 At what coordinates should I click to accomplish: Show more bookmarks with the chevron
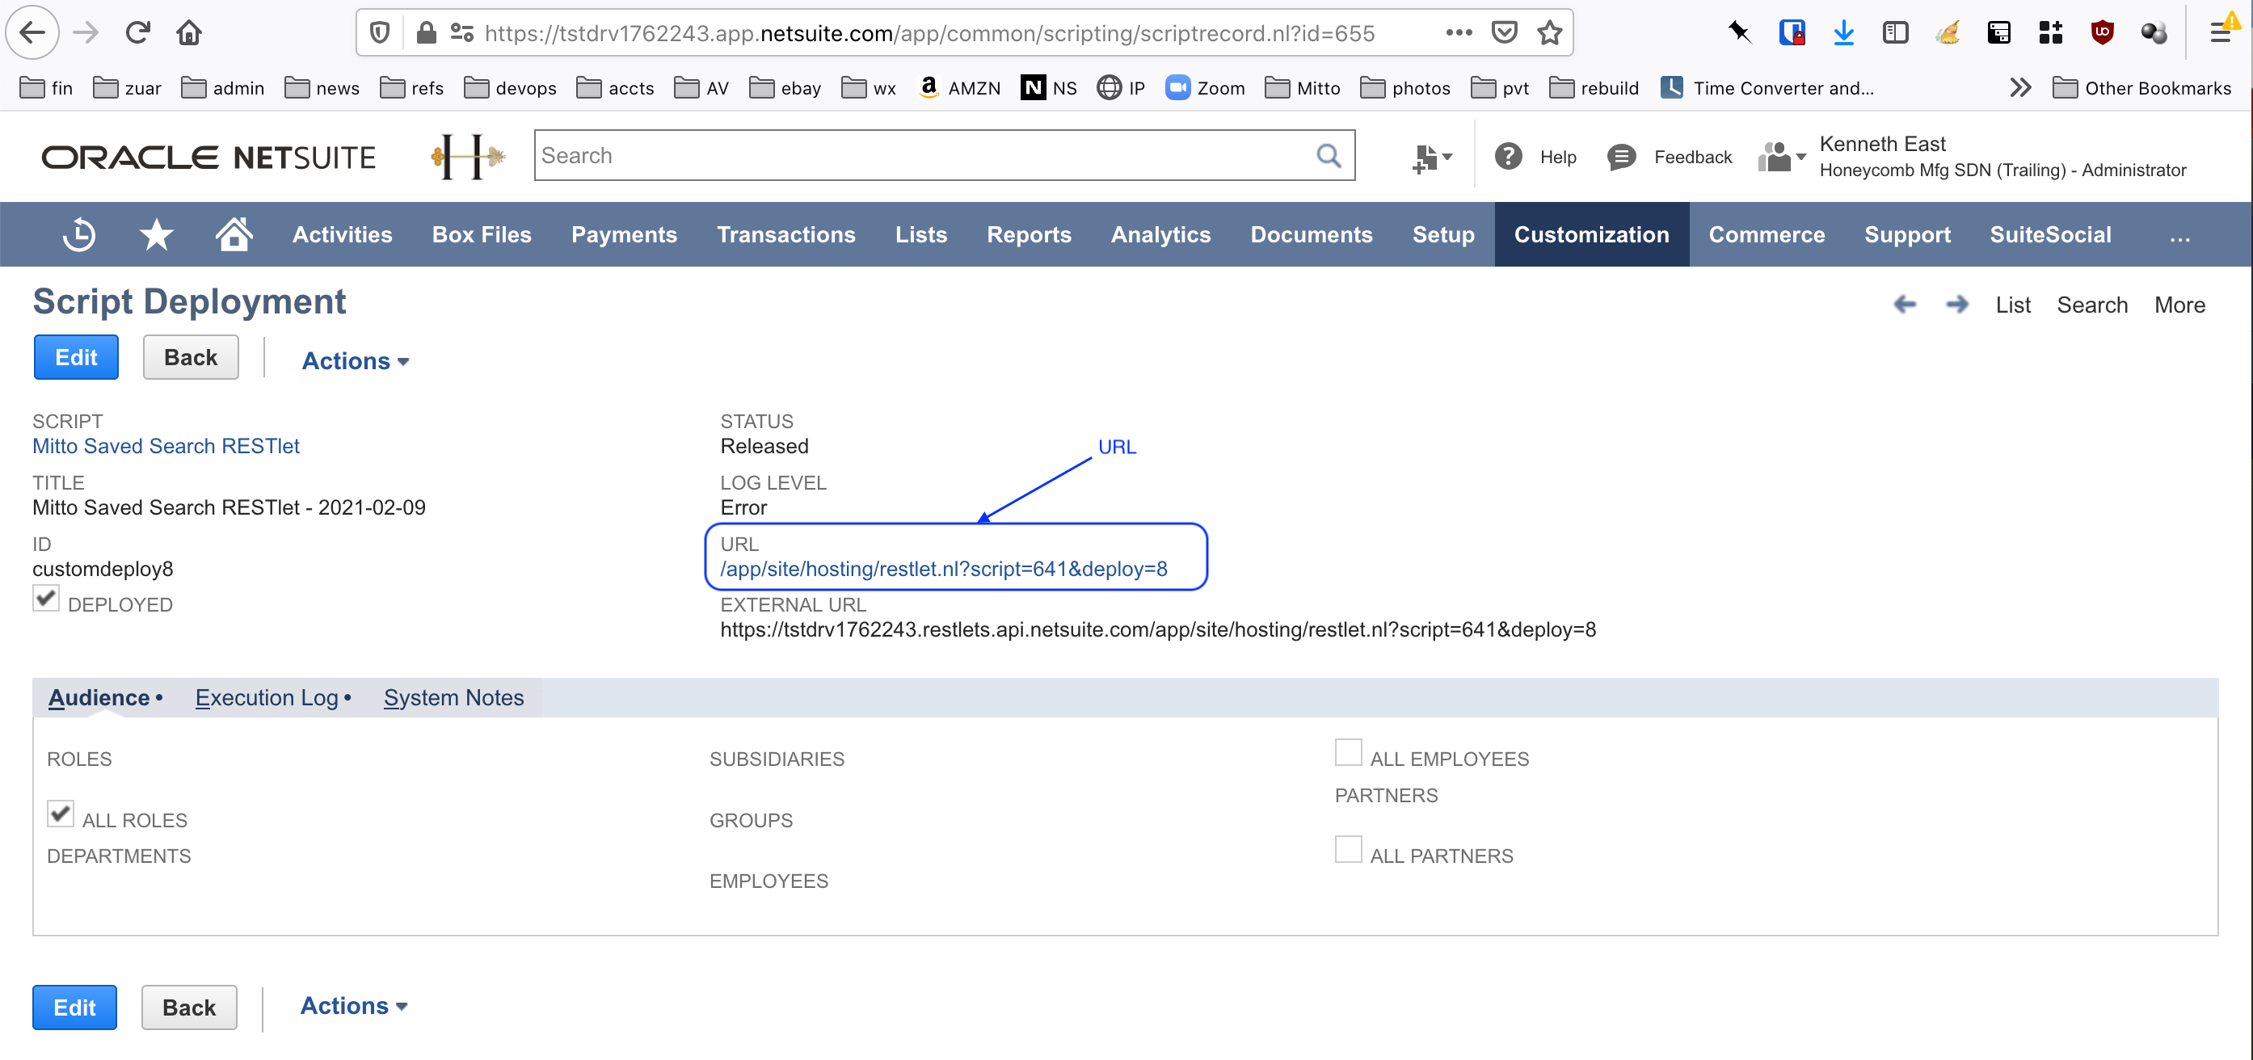2020,87
